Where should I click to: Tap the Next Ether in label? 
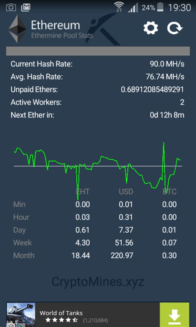(x=32, y=115)
